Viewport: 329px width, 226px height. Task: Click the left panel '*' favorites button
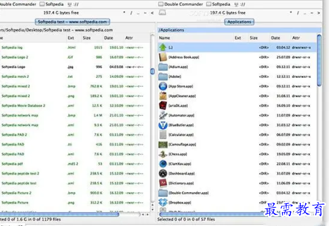(x=124, y=13)
